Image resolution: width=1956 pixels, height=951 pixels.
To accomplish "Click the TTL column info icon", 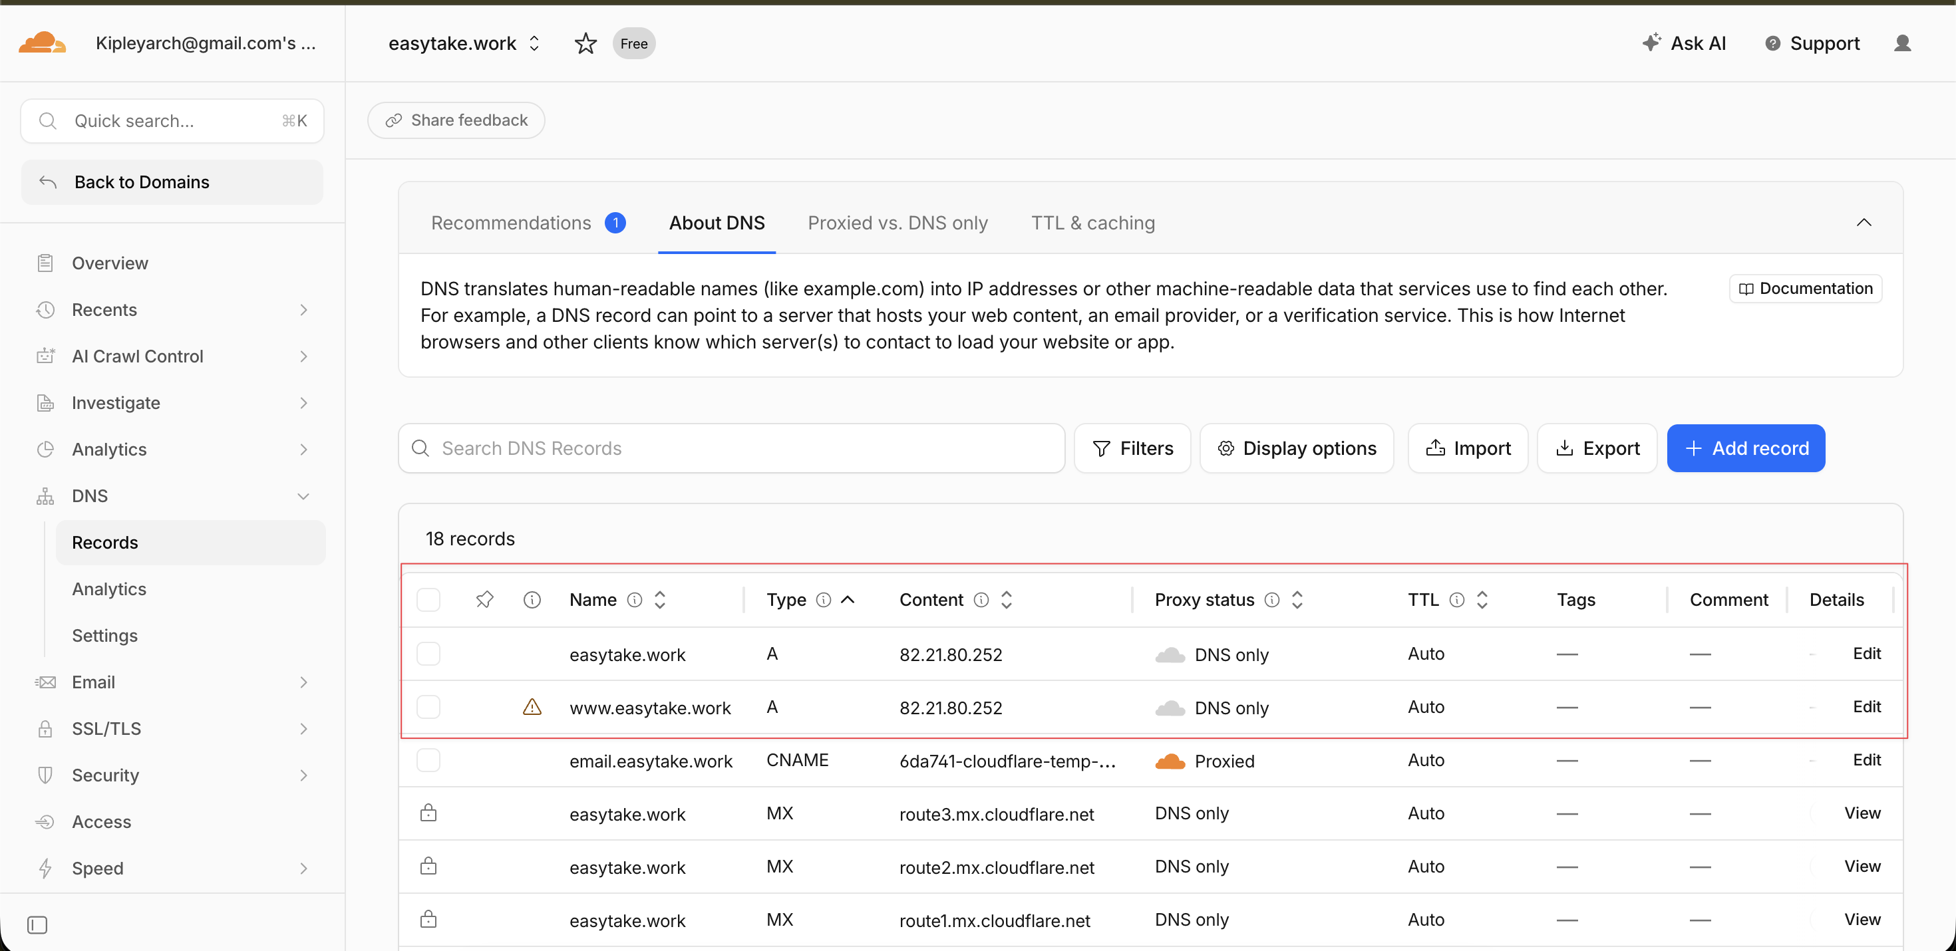I will pos(1456,600).
